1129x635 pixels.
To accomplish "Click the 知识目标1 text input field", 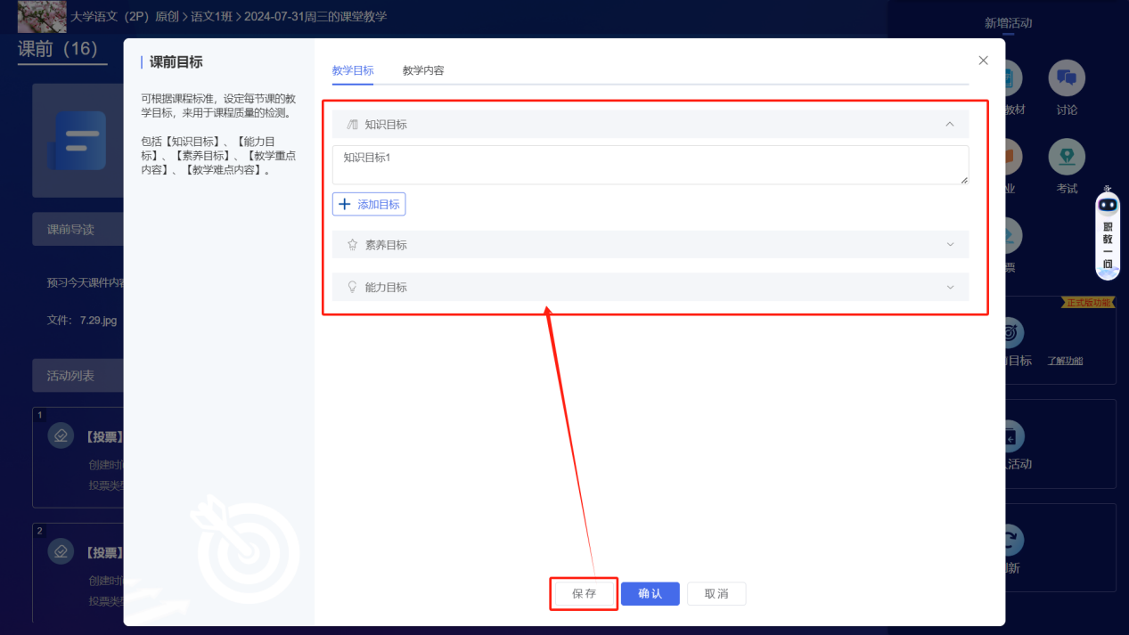I will pos(650,165).
